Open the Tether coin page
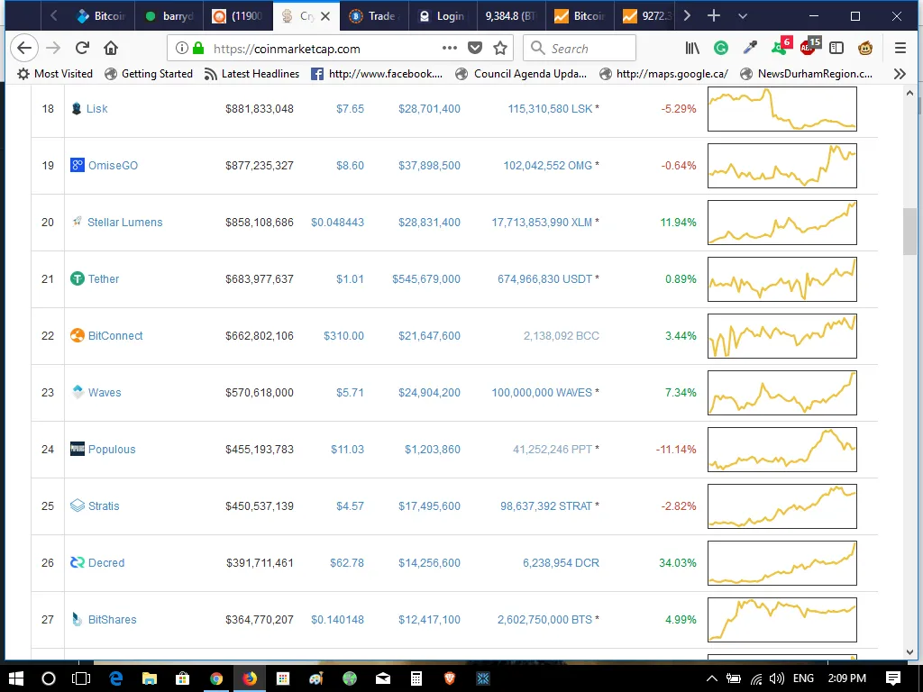The width and height of the screenshot is (923, 692). [x=104, y=279]
